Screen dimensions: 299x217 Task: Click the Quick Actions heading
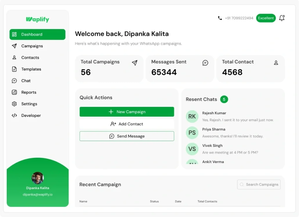96,98
